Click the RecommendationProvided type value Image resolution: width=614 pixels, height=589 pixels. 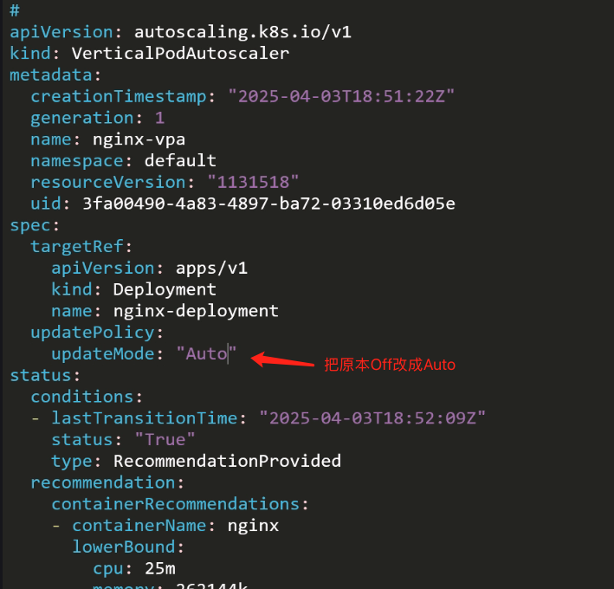pos(227,462)
